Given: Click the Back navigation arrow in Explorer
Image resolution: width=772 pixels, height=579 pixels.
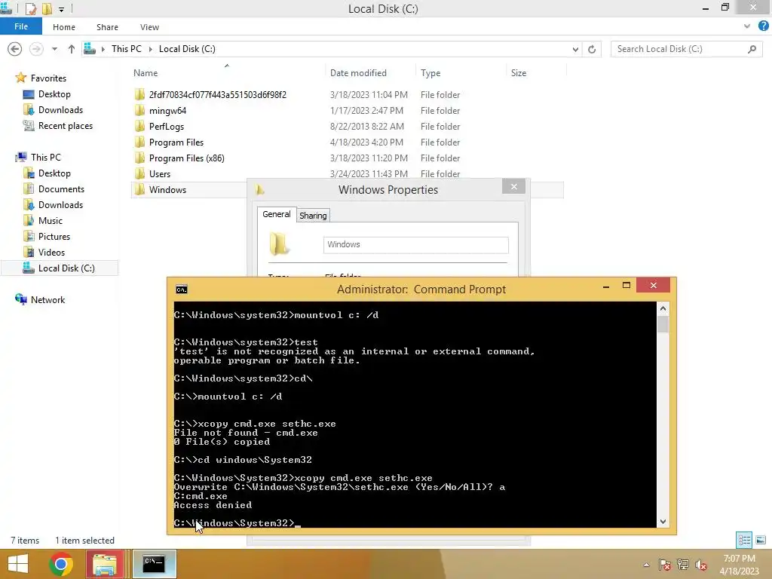Looking at the screenshot, I should (x=15, y=49).
